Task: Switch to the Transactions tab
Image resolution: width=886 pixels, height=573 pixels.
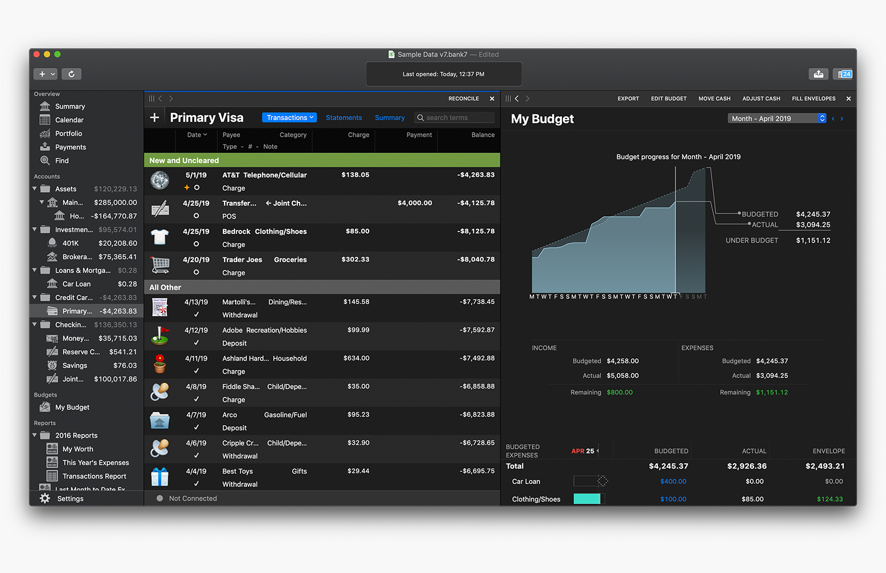Action: coord(289,118)
